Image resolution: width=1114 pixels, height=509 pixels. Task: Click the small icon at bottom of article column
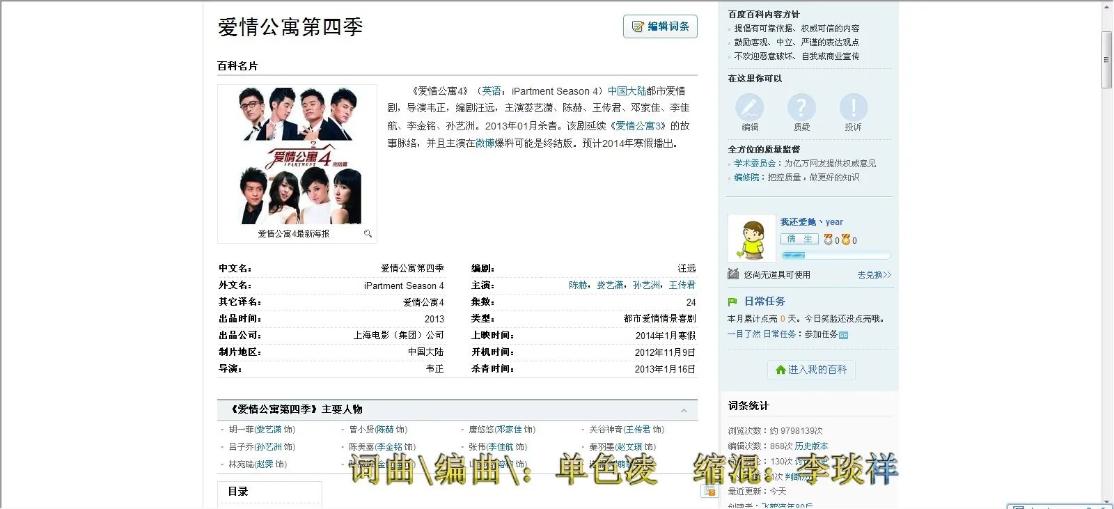709,491
